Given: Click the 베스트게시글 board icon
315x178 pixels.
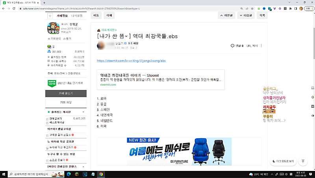Looking at the screenshot, I should click(47, 123).
